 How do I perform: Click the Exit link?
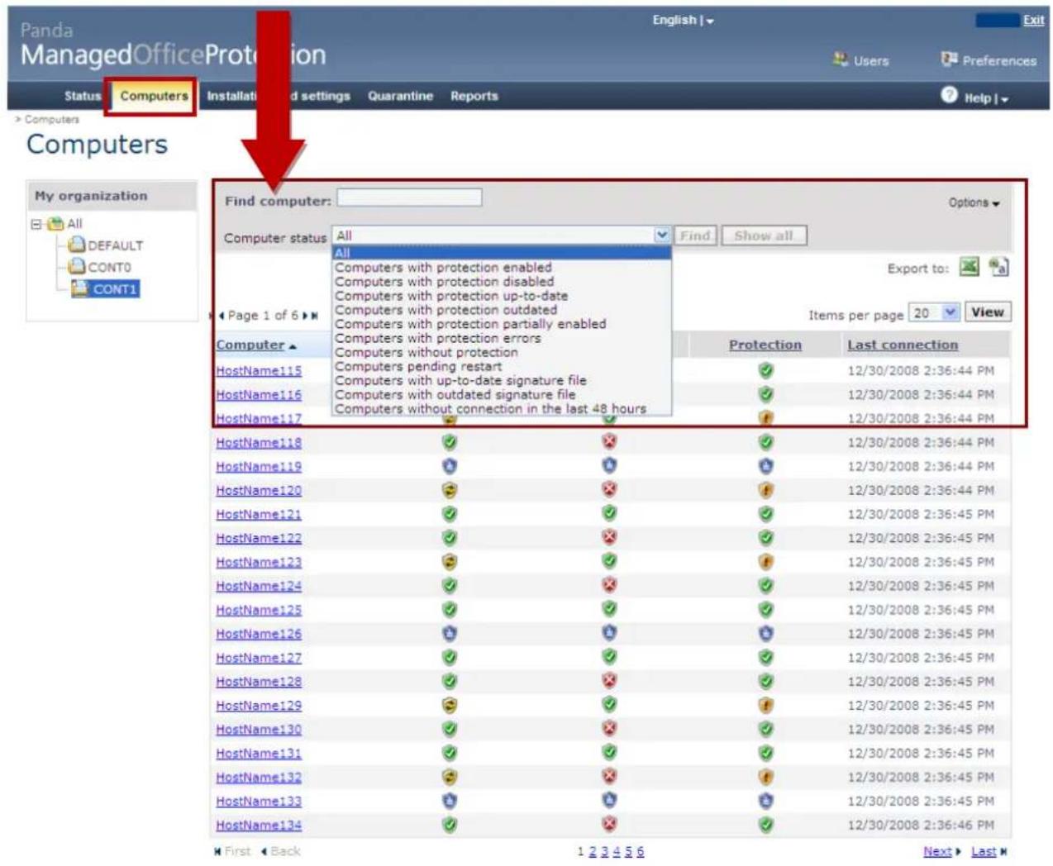(x=1033, y=20)
